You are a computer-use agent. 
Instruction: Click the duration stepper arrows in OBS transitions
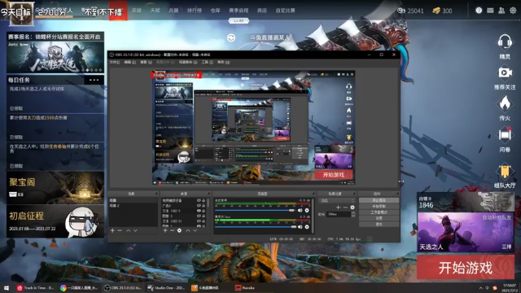tap(352, 214)
